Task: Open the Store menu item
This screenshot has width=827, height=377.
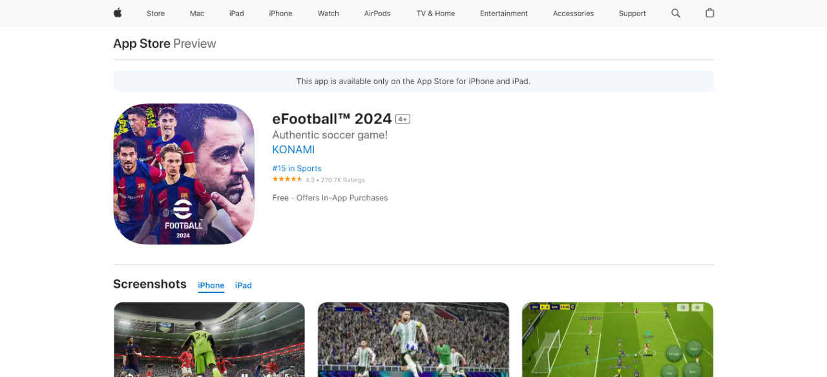Action: (156, 14)
